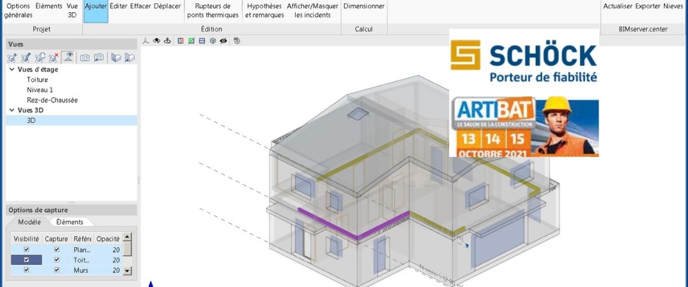Click the capture table scrollbar up arrow
The height and width of the screenshot is (287, 688).
[127, 237]
